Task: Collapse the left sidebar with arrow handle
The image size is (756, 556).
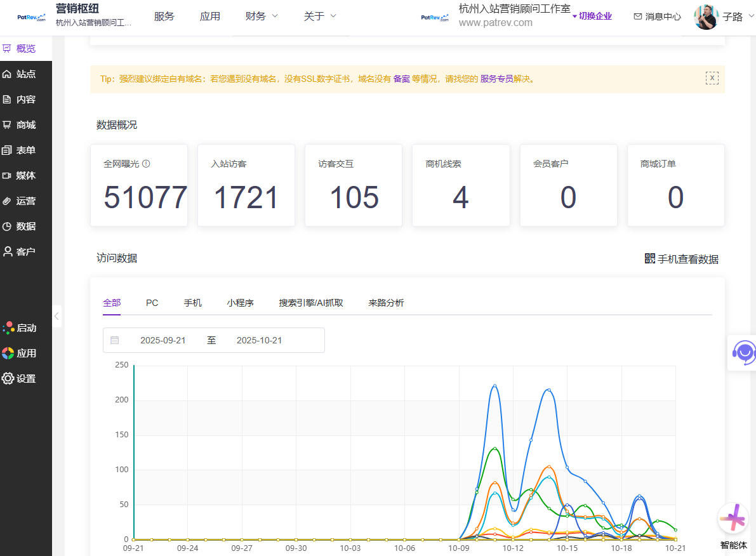Action: pos(56,315)
